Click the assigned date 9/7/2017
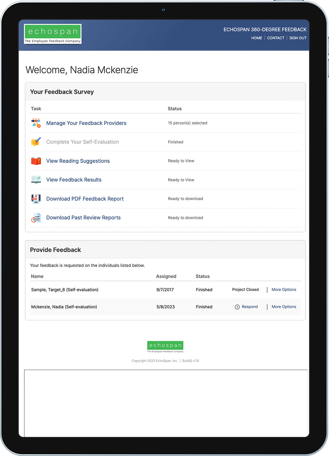 [x=165, y=290]
